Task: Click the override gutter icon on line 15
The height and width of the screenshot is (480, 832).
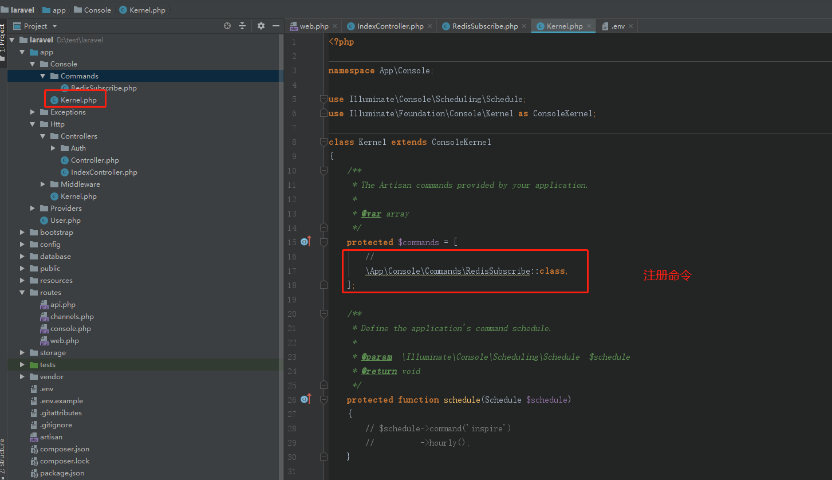Action: pos(306,242)
